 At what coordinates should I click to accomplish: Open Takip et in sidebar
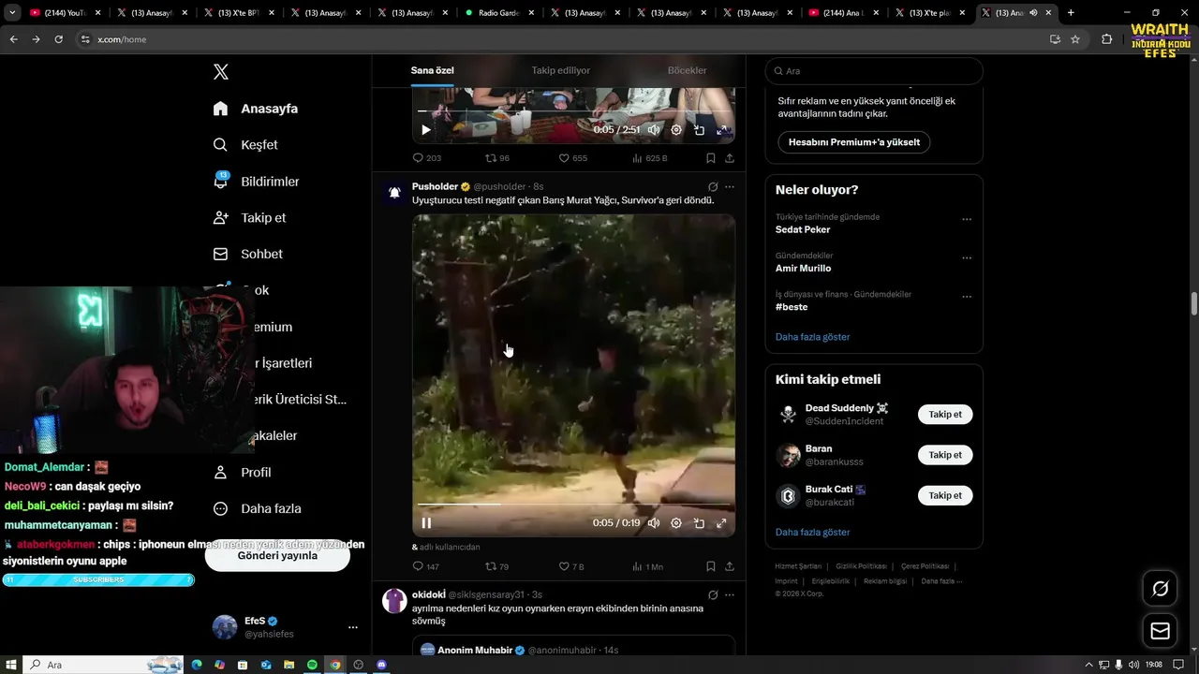pos(249,218)
